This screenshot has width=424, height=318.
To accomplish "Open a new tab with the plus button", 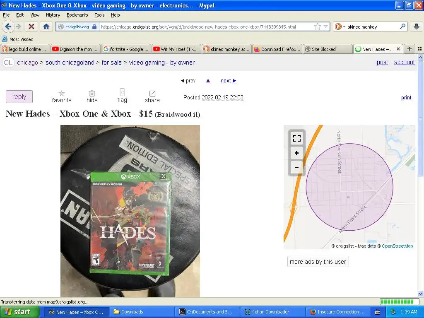I will (x=410, y=49).
